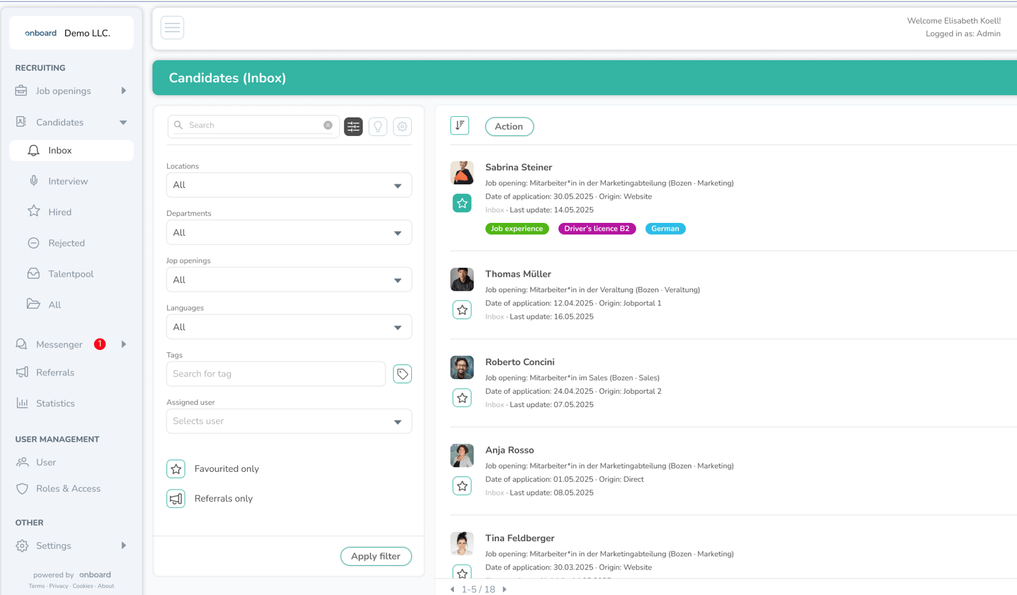The width and height of the screenshot is (1017, 595).
Task: Open the Privacy footer link
Action: coord(58,586)
